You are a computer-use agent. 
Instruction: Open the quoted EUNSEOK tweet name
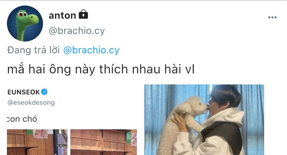coord(24,92)
